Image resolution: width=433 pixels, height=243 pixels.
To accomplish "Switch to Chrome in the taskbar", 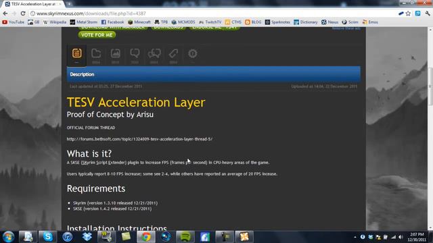I will pos(146,237).
